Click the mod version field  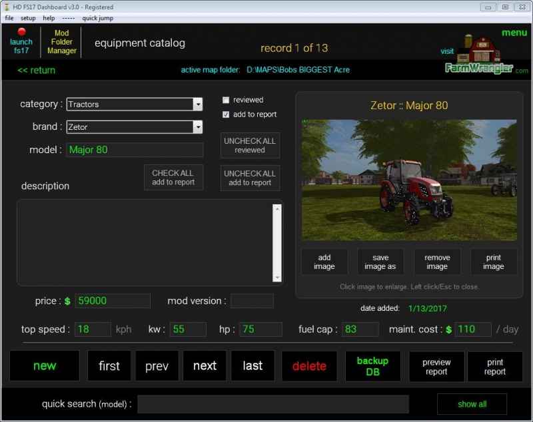coord(252,301)
